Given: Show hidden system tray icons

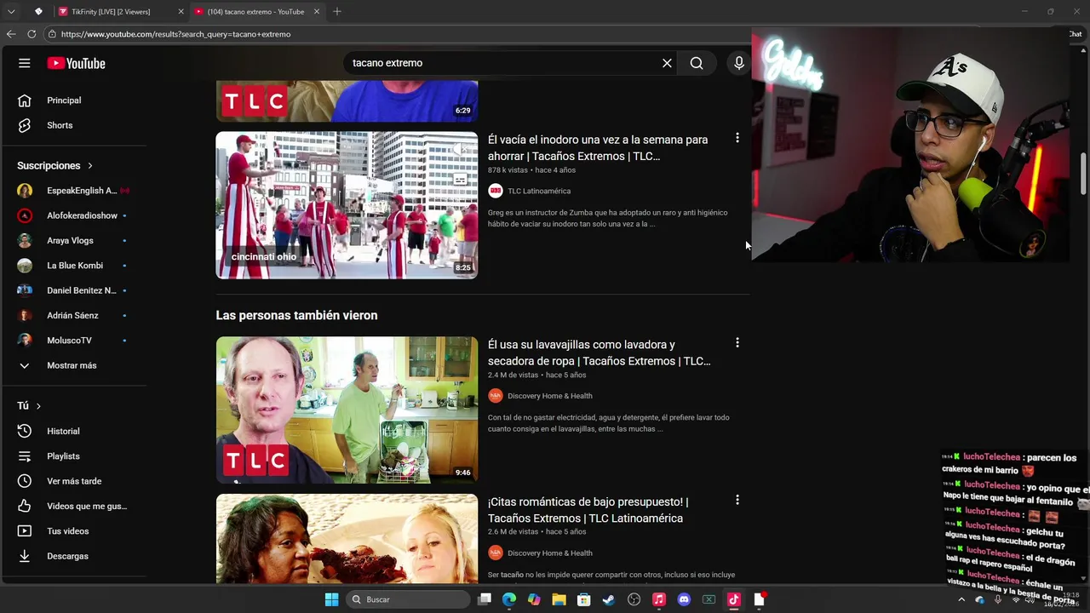Looking at the screenshot, I should tap(962, 599).
